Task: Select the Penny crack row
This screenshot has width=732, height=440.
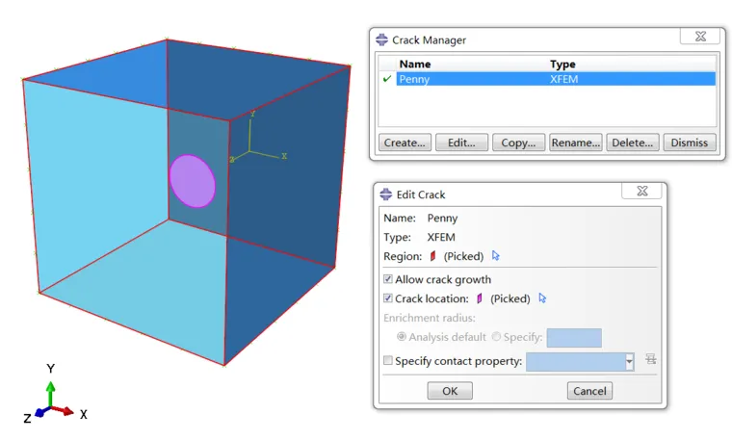Action: click(x=556, y=79)
